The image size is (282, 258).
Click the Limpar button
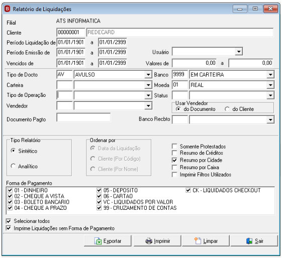(206, 241)
